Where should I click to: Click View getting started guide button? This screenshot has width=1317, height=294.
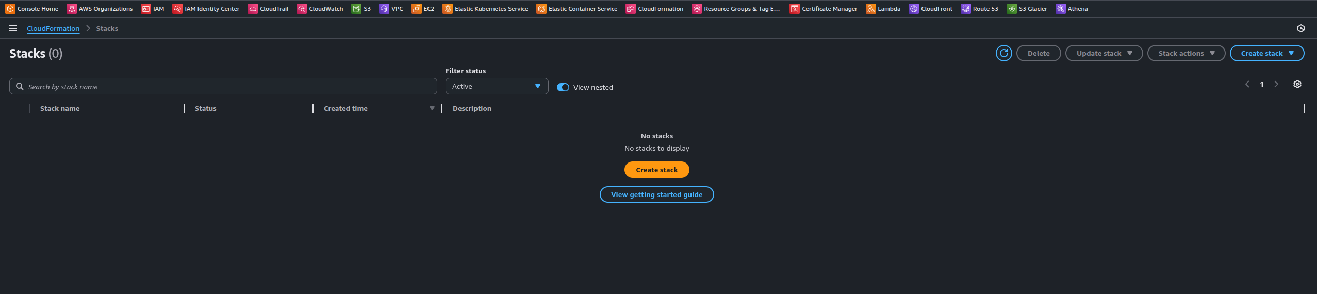tap(656, 194)
